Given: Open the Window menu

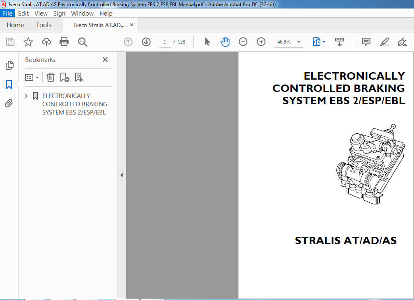Looking at the screenshot, I should (x=82, y=13).
